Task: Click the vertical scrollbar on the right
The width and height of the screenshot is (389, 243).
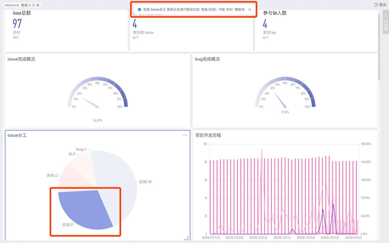Action: [x=379, y=47]
